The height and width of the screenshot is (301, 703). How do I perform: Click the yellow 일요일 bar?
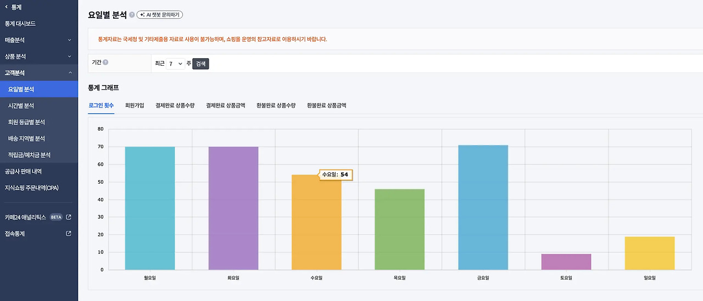point(650,253)
